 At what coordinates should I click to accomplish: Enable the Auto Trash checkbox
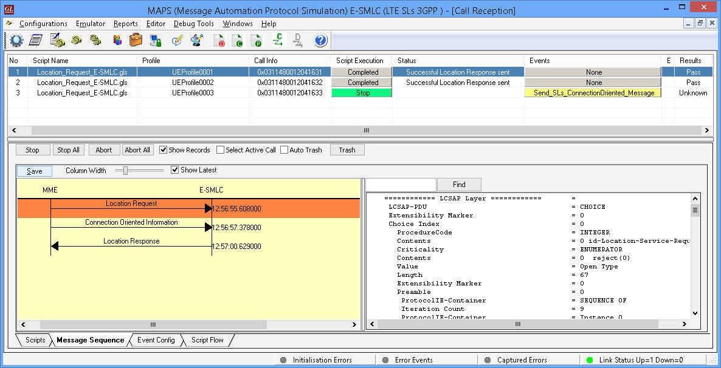[284, 150]
